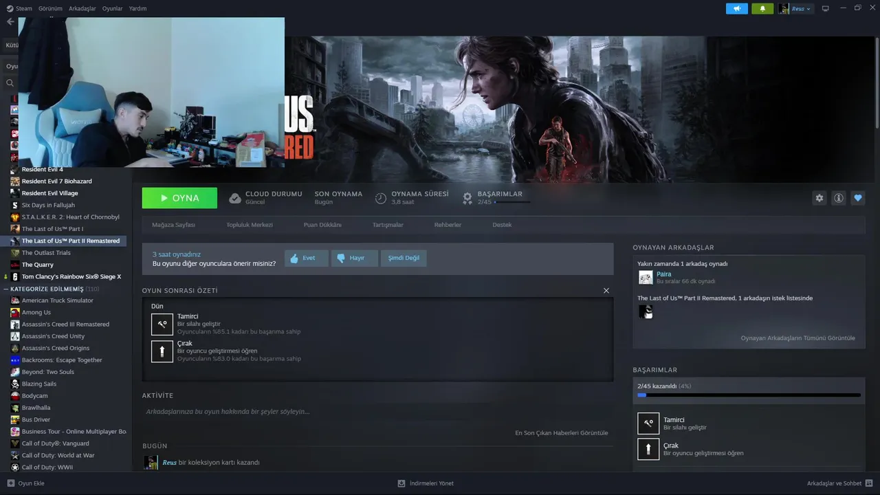Open the green notifications bell
Screen dimensions: 880x495
point(762,8)
